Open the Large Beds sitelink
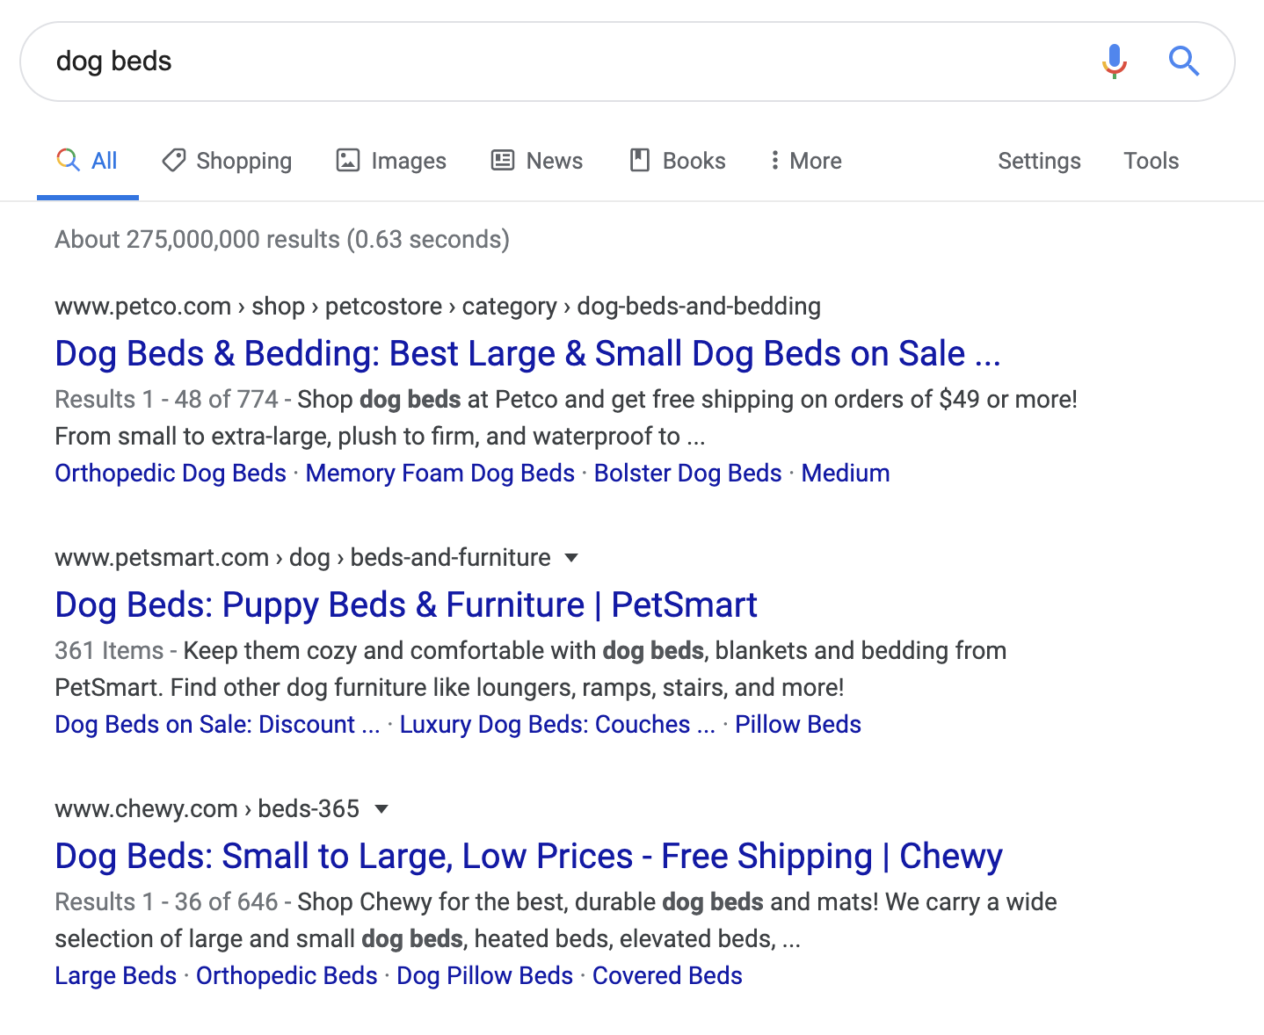Viewport: 1264px width, 1035px height. tap(115, 975)
